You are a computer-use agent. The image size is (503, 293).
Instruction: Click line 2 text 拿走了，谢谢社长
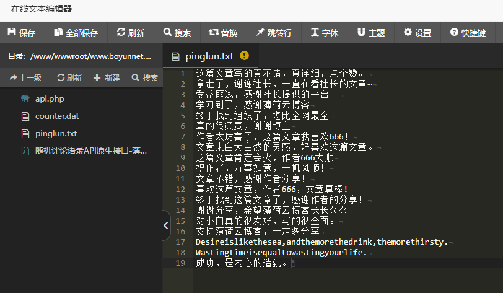coord(234,84)
